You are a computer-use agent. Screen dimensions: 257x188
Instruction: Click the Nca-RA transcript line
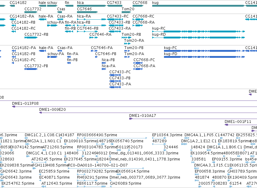[92, 19]
